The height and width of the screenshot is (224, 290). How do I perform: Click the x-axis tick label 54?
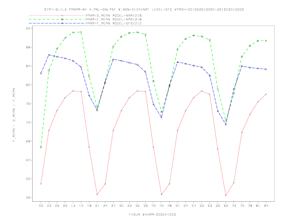pyautogui.click(x=186, y=206)
